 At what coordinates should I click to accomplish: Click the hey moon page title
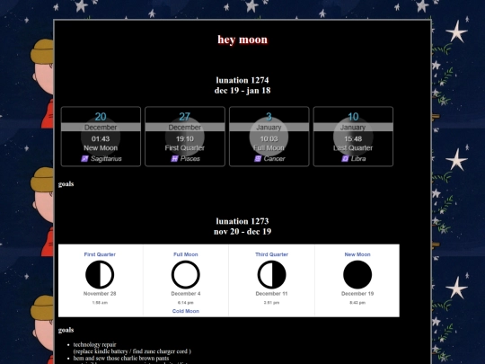[242, 40]
